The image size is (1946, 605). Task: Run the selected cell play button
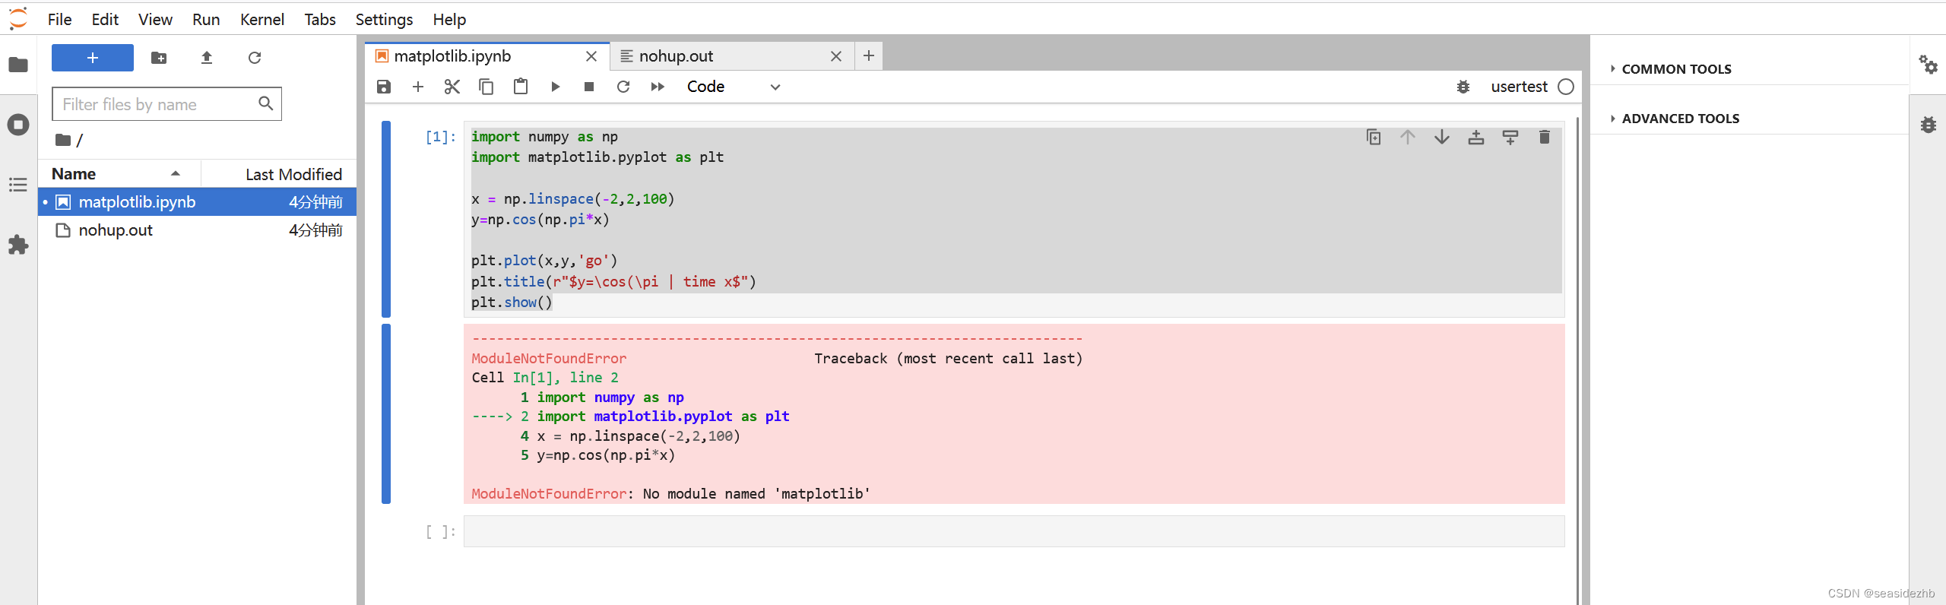pyautogui.click(x=556, y=87)
